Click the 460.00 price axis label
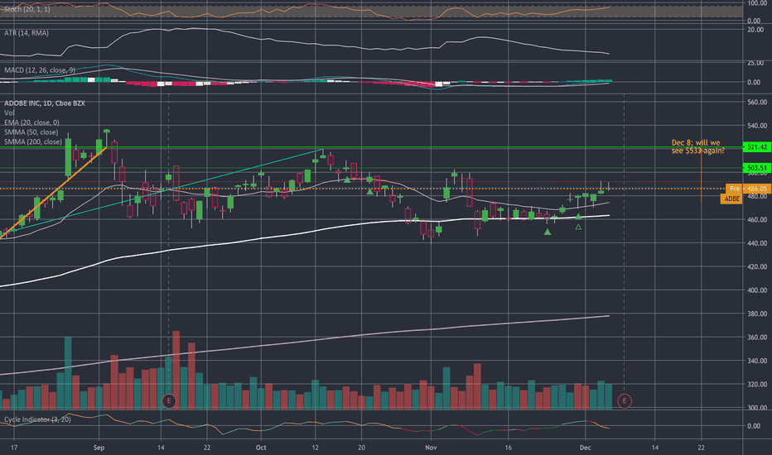Screen dimensions: 772x455 [757, 220]
